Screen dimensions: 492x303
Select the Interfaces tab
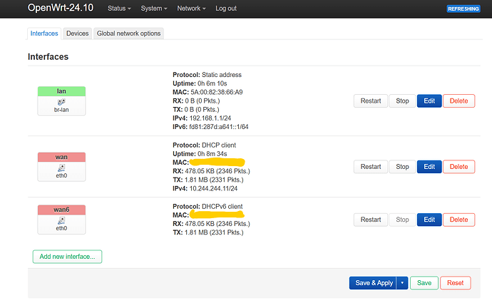click(x=44, y=34)
